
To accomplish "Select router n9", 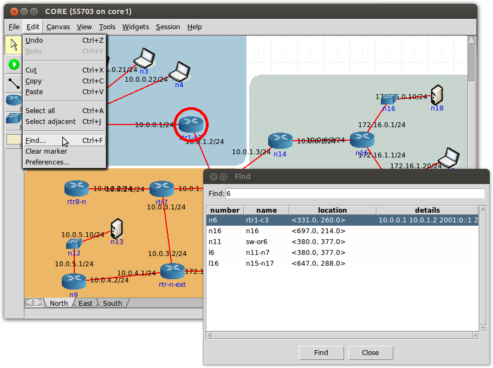I will [x=74, y=281].
